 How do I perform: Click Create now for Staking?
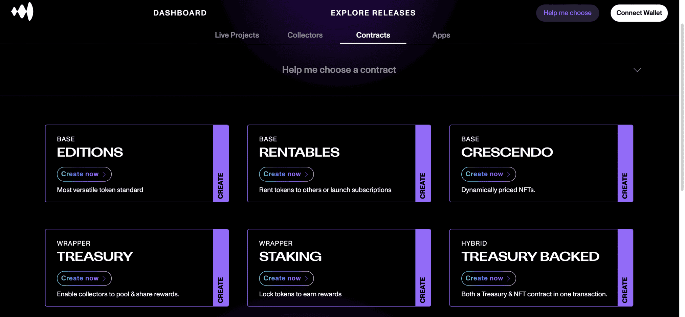(286, 278)
